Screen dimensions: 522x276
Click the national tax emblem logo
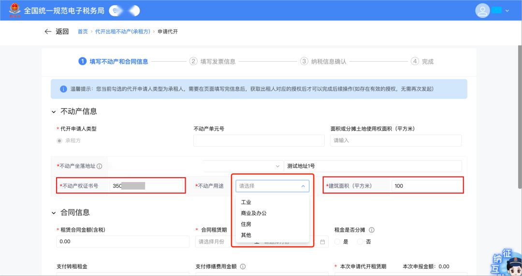[x=14, y=10]
